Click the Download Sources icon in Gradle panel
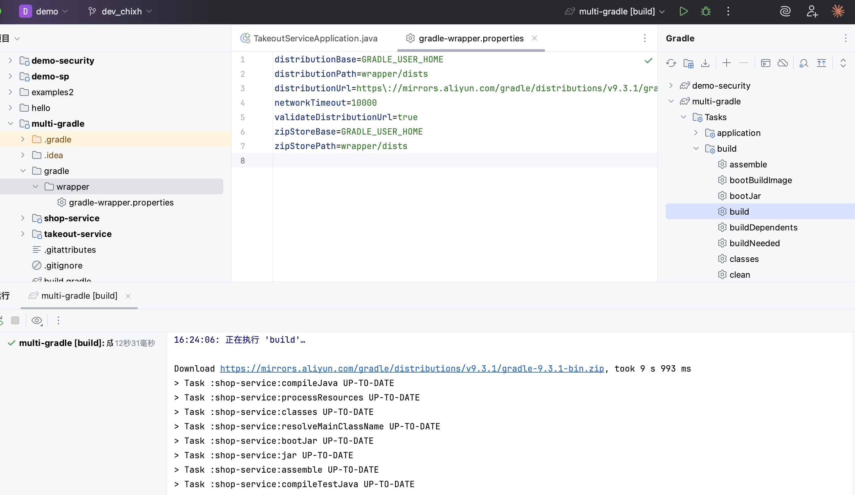 (x=705, y=63)
